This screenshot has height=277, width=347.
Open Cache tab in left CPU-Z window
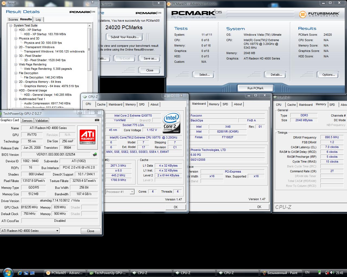101,104
